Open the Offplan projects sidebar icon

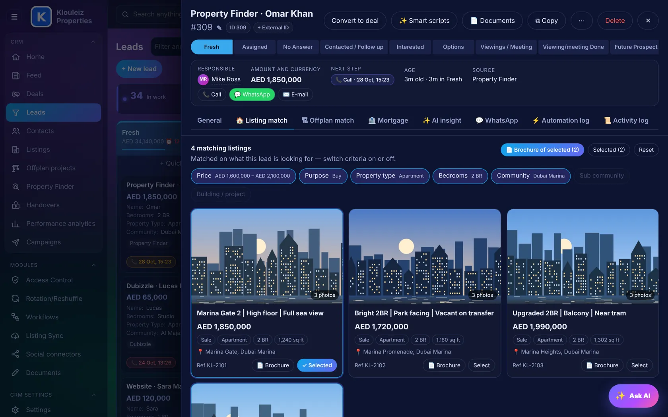[x=16, y=168]
